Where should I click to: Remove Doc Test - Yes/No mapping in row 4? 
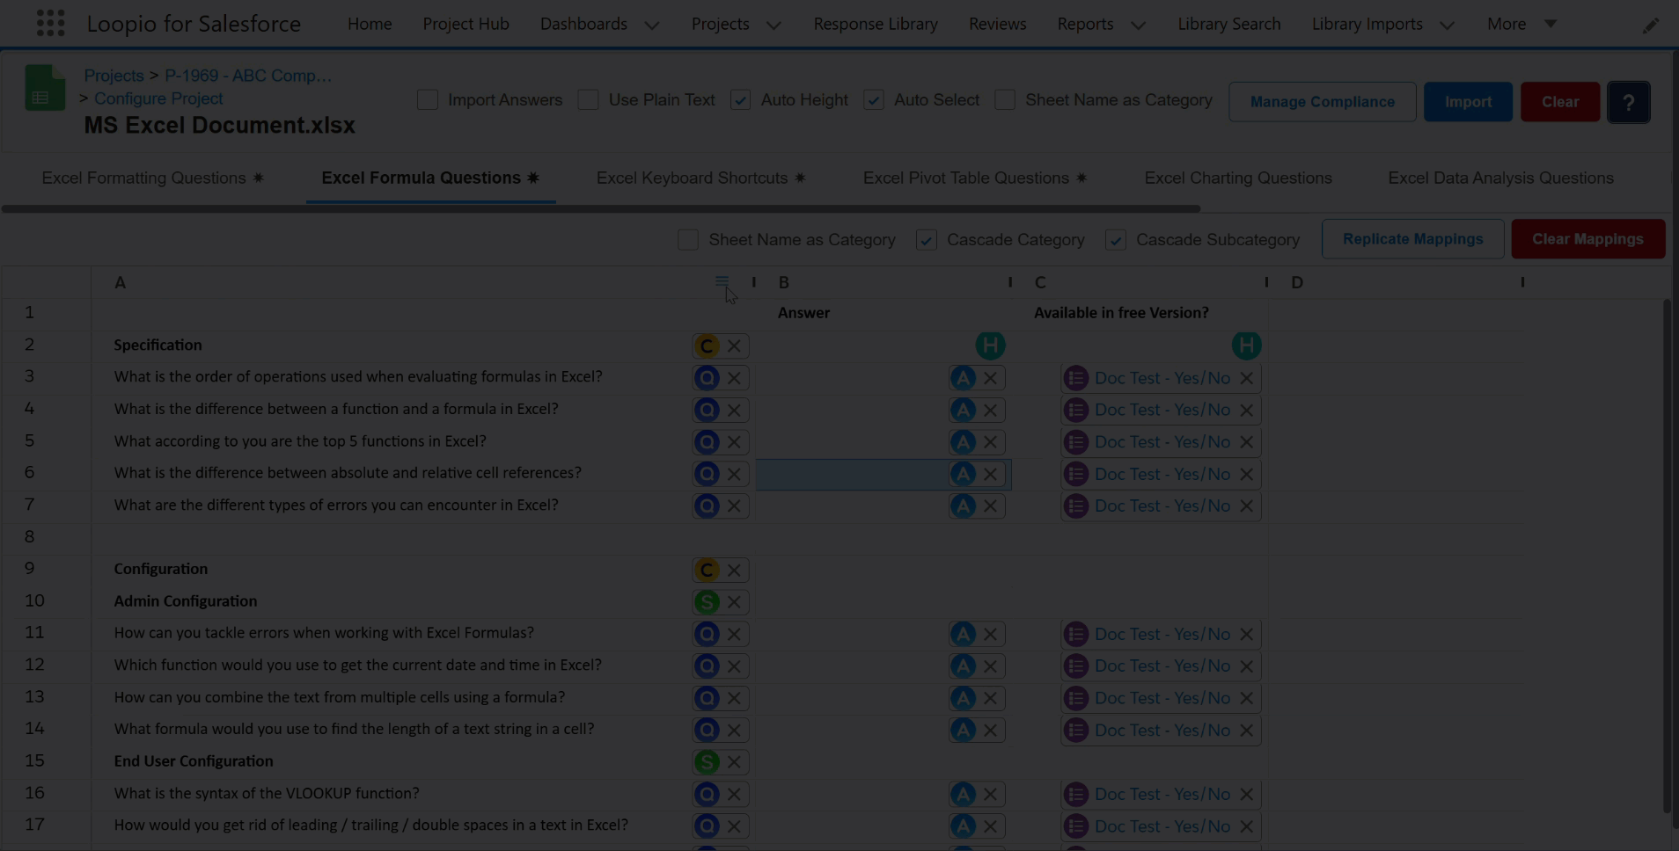pos(1246,410)
